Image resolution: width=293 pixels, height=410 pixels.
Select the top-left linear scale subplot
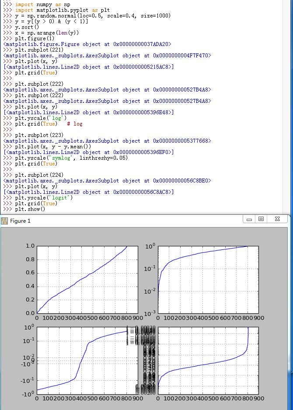pyautogui.click(x=87, y=280)
